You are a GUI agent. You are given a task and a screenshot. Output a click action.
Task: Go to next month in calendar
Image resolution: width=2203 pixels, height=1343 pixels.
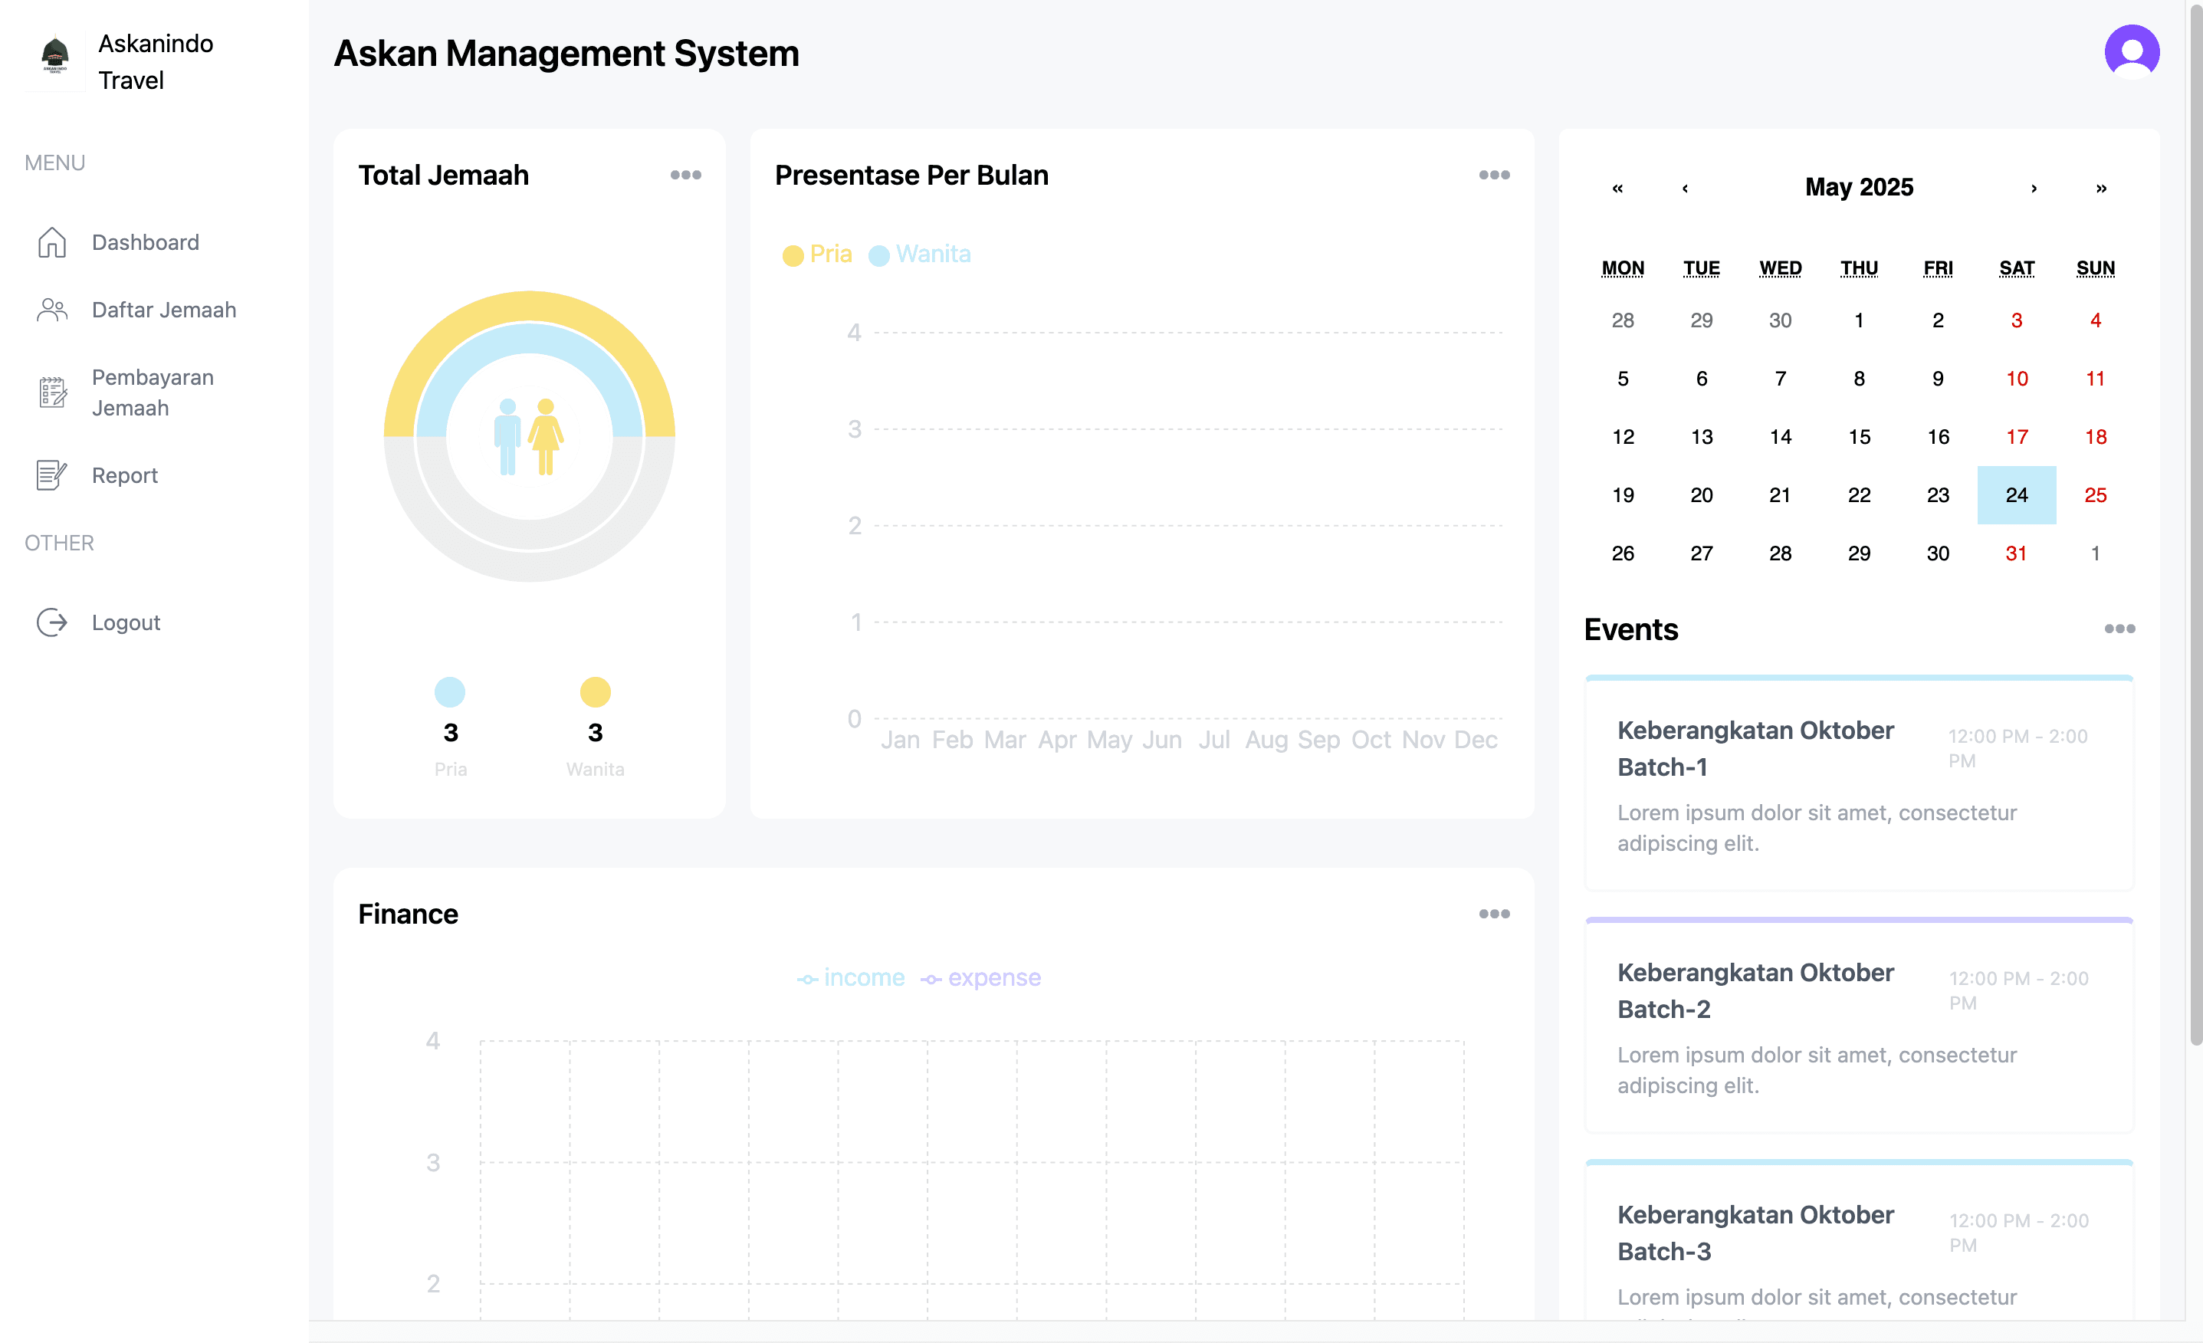[2033, 188]
